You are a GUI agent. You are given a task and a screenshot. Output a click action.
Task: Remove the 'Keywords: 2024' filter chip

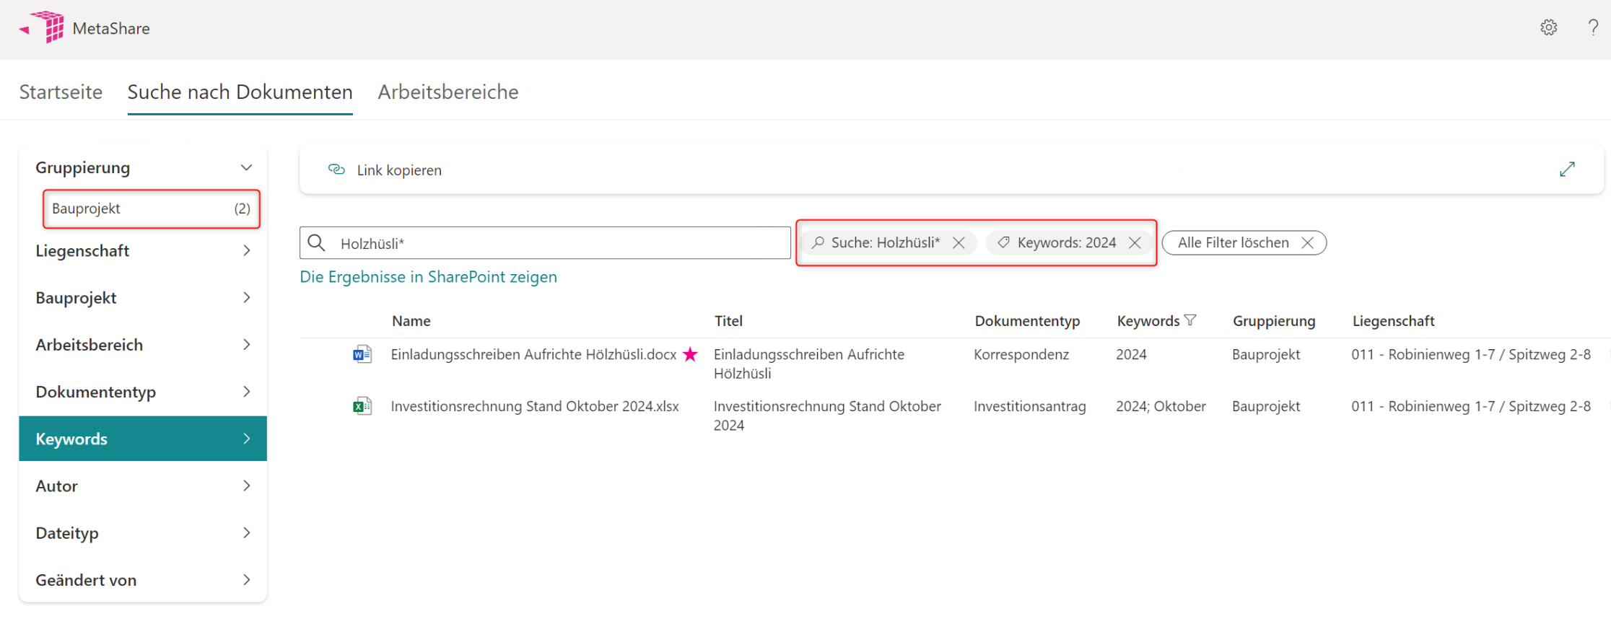[x=1135, y=243]
